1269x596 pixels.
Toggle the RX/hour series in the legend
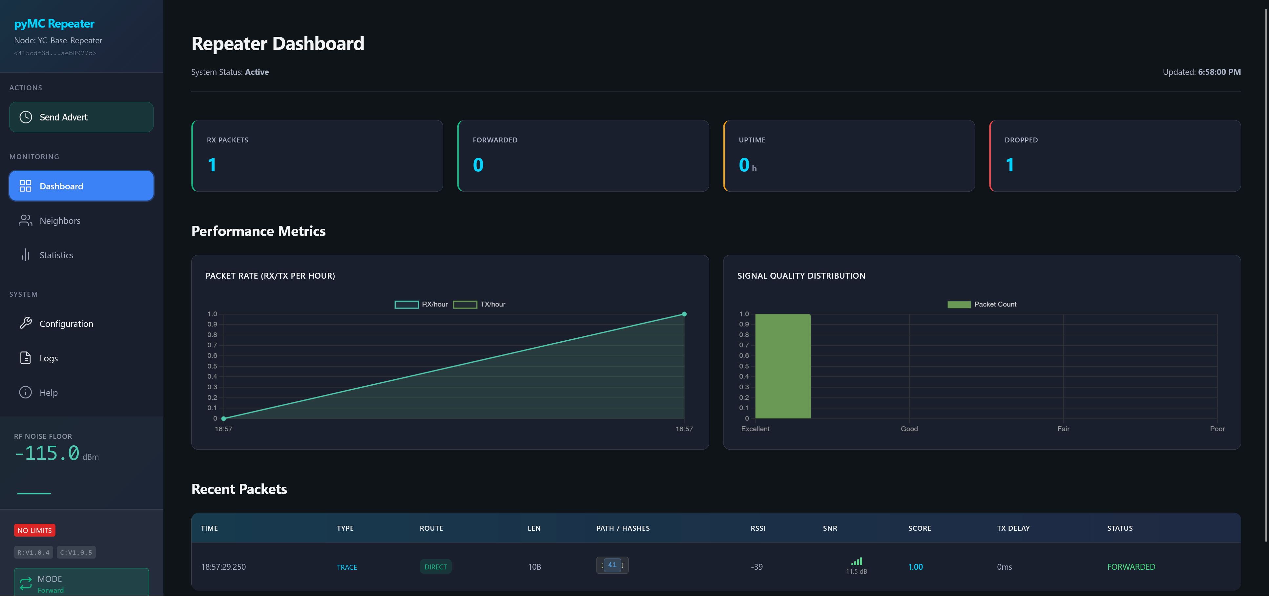click(422, 304)
